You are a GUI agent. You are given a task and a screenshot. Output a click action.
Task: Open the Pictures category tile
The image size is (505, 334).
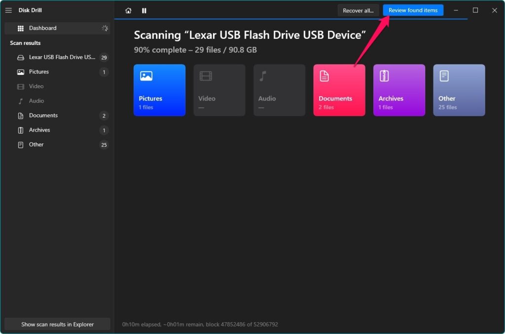tap(159, 90)
